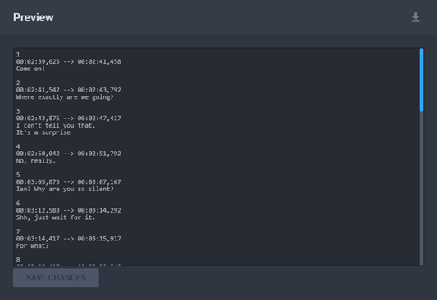The image size is (437, 300).
Task: Click the scrollbar track below the blue thumb
Action: (x=421, y=188)
